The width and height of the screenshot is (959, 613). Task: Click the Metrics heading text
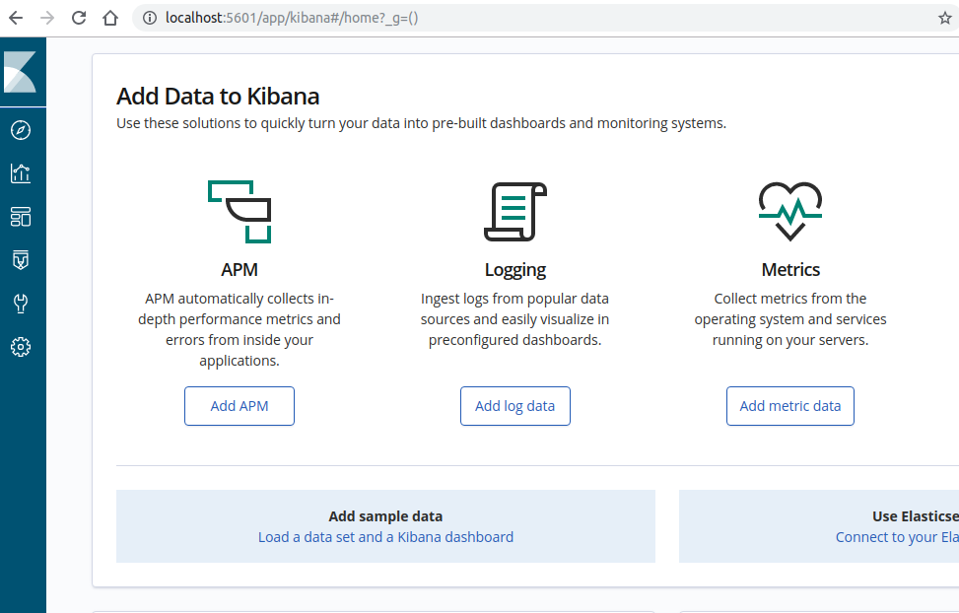790,270
